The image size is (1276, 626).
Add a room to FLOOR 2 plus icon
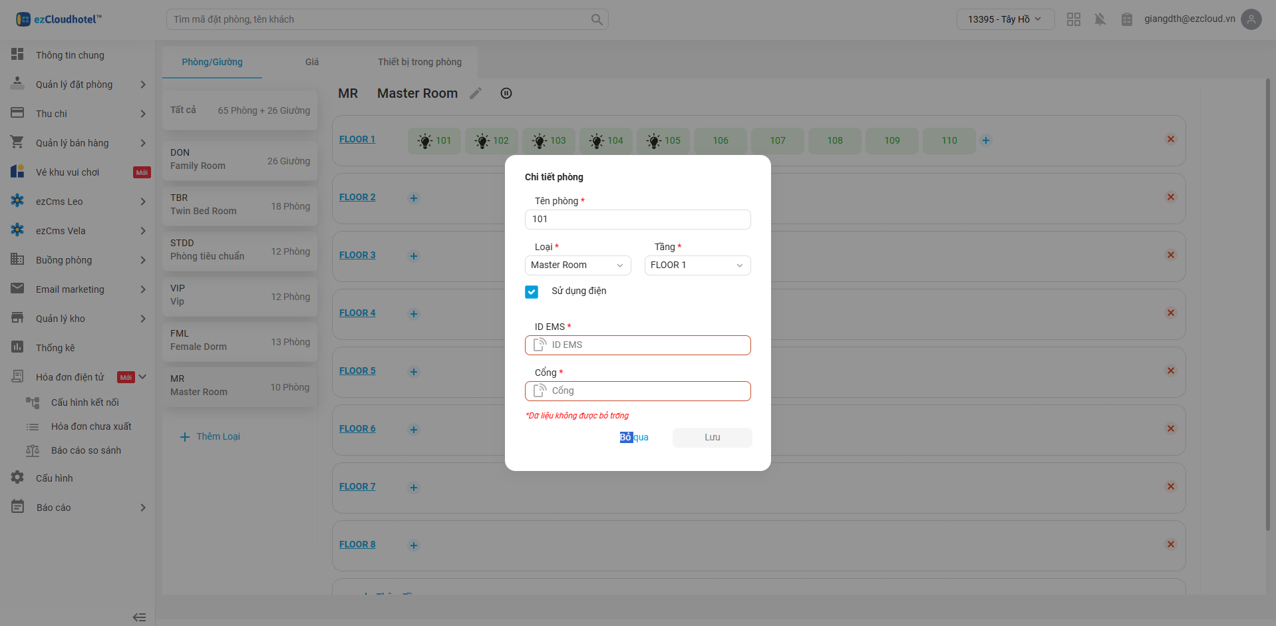[414, 198]
